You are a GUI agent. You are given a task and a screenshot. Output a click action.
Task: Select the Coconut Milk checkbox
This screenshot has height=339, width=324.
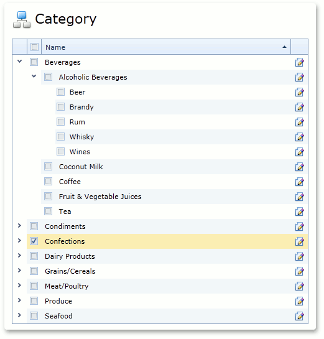(49, 167)
